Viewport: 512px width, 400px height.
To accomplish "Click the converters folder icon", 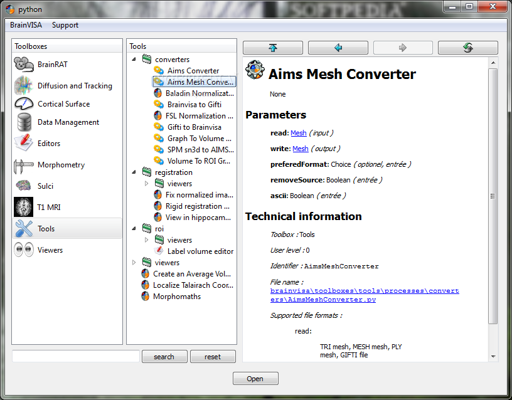I will pyautogui.click(x=147, y=59).
